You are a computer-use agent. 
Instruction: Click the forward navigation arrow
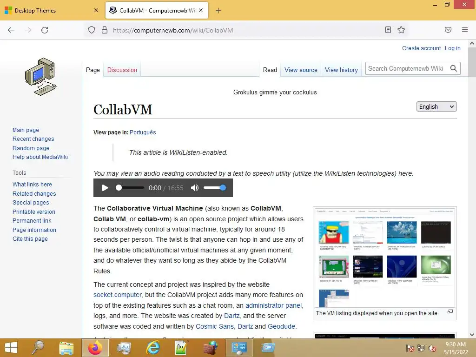(x=28, y=30)
